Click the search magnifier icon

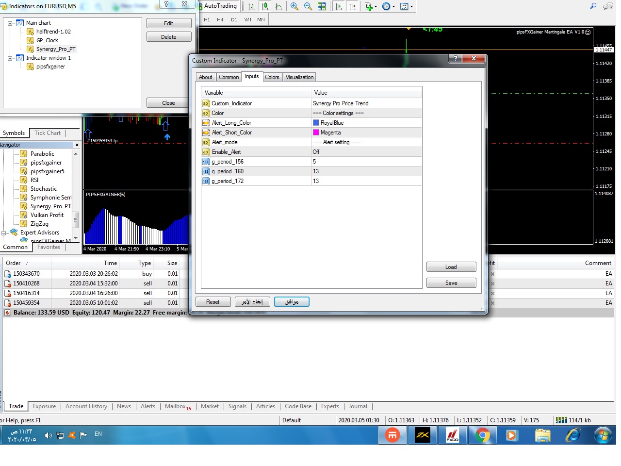coord(593,6)
